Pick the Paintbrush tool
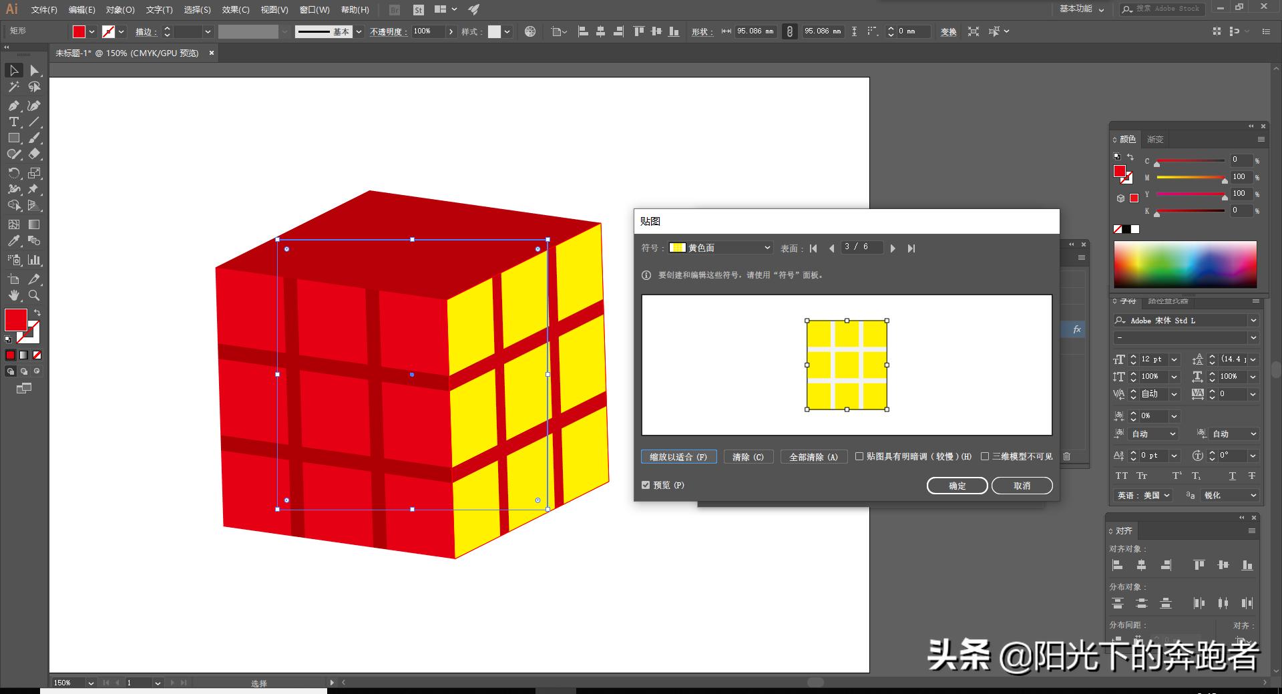1282x694 pixels. (35, 138)
